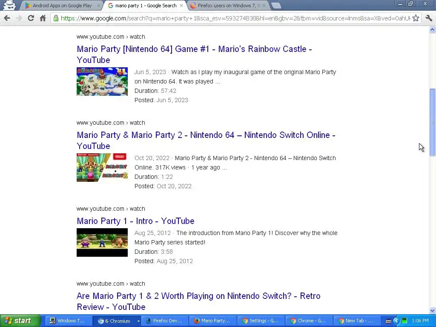
Task: Switch to Settings - G... taskbar window
Action: pyautogui.click(x=261, y=321)
